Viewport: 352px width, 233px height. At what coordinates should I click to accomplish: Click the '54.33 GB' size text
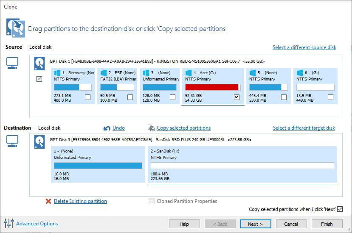coord(193,100)
